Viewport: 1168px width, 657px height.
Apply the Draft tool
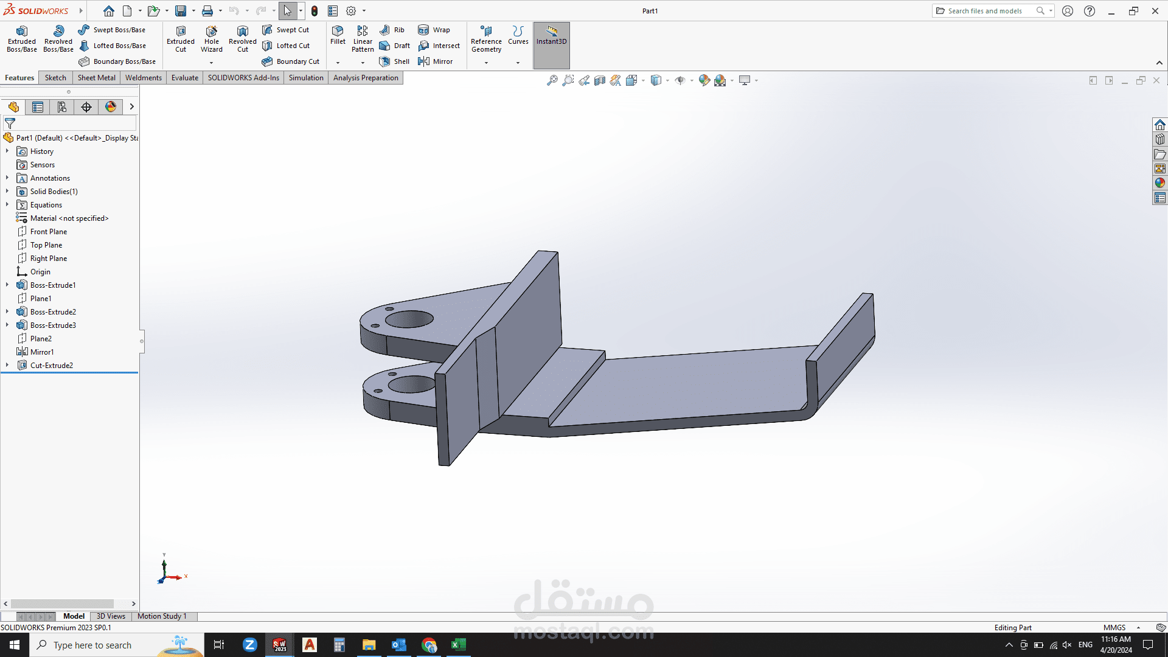tap(394, 46)
